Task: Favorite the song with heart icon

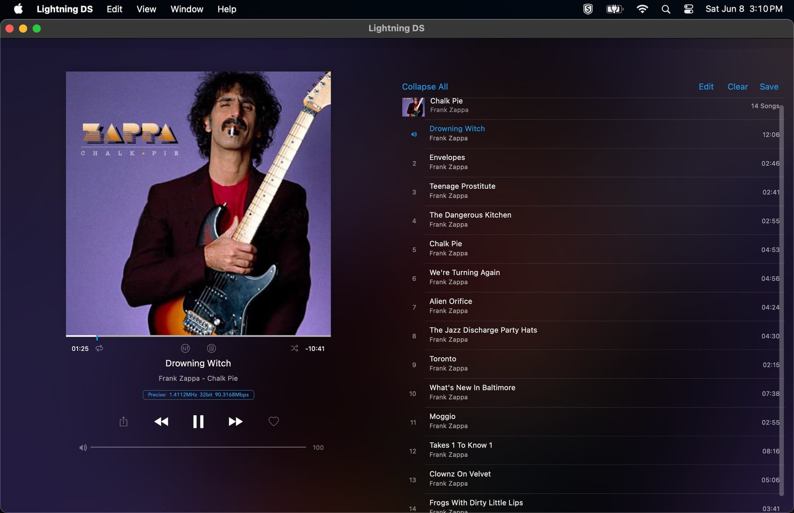Action: pyautogui.click(x=273, y=422)
